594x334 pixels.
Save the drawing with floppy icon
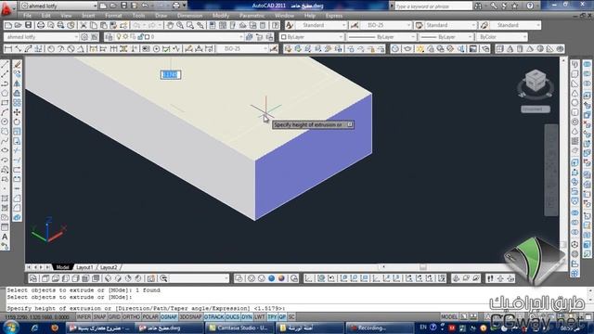(x=28, y=25)
